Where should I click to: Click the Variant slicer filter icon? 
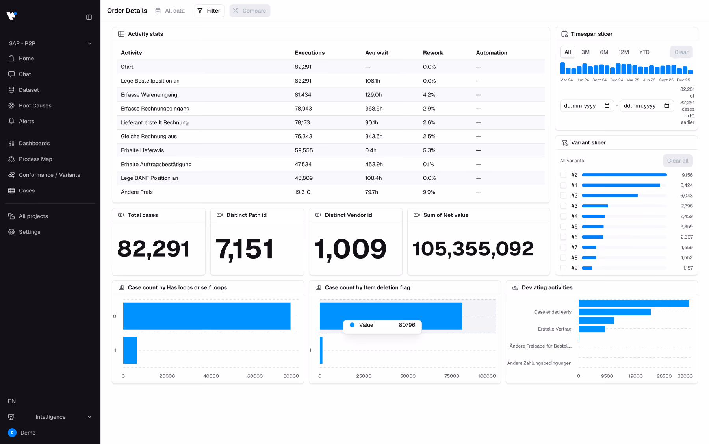click(564, 142)
